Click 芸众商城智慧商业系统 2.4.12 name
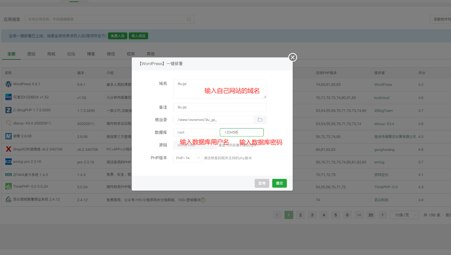The image size is (451, 255). (x=36, y=200)
